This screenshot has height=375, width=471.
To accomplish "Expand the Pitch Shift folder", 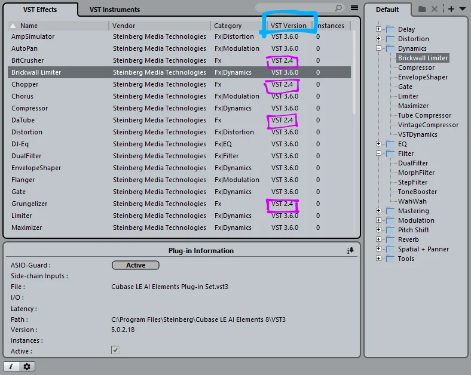I will tap(378, 230).
